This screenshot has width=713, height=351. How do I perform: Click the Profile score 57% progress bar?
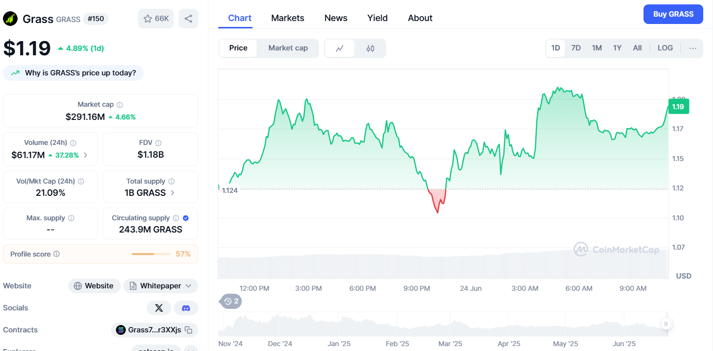coord(152,254)
